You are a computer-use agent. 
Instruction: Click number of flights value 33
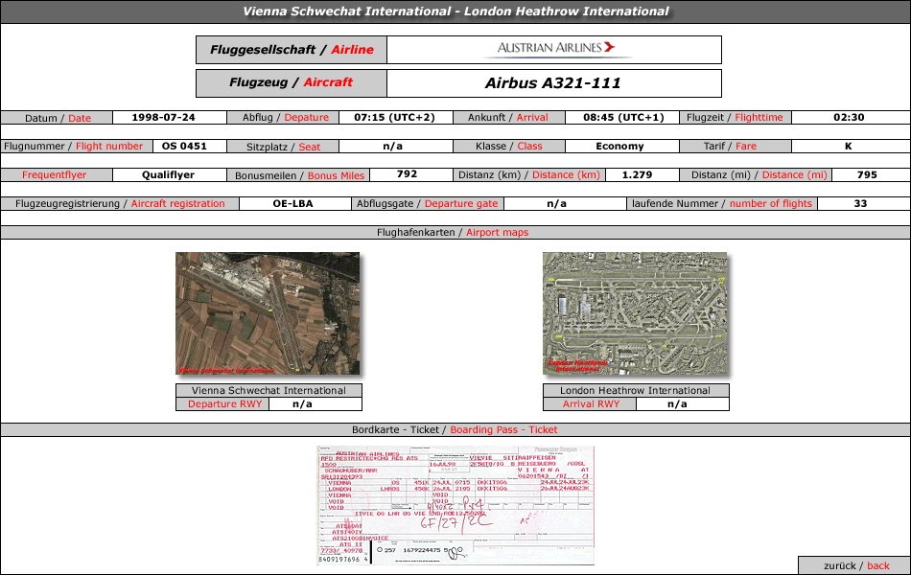(x=860, y=203)
